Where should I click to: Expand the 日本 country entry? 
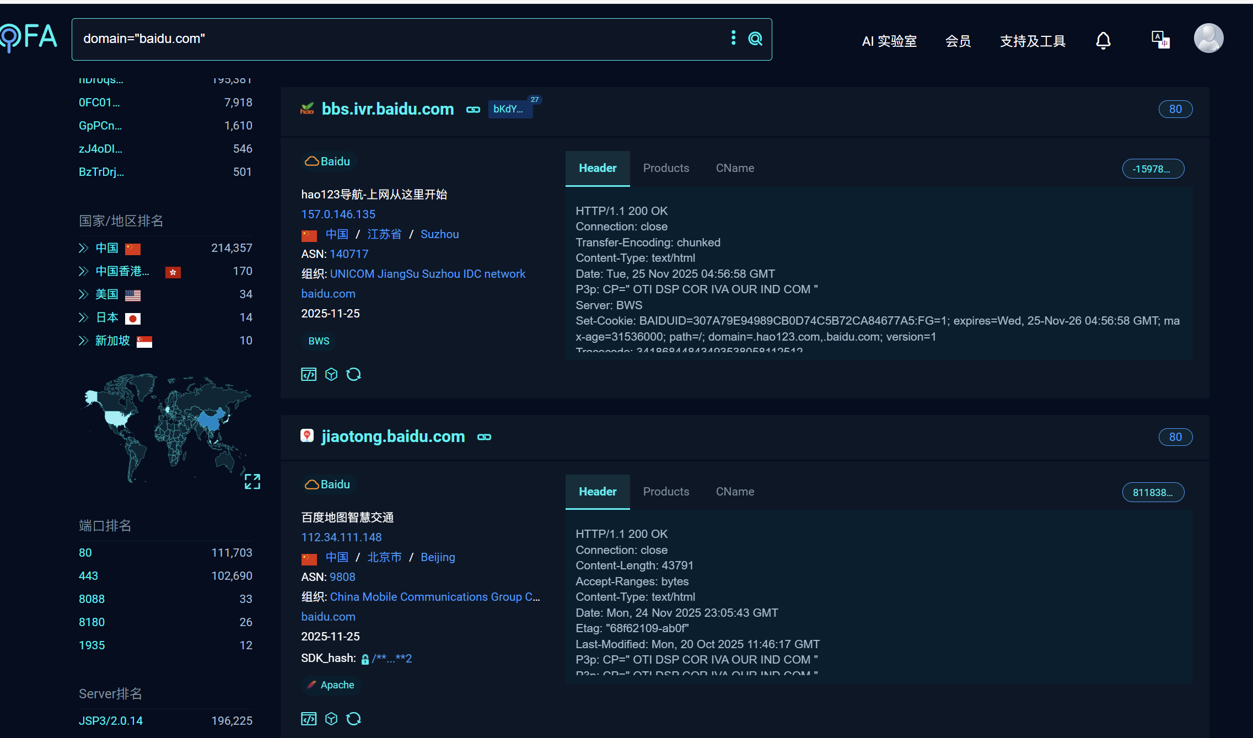coord(83,317)
